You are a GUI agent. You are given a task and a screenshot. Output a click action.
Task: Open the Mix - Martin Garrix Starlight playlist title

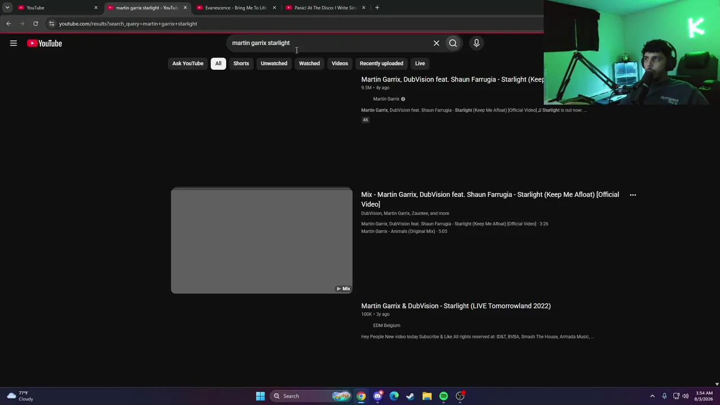pyautogui.click(x=490, y=199)
